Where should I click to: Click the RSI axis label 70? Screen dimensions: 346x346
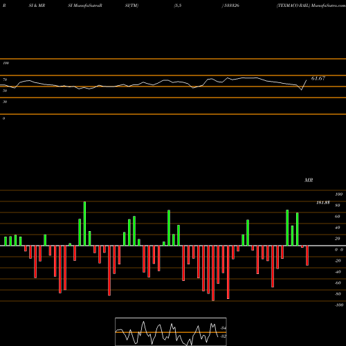click(x=5, y=80)
